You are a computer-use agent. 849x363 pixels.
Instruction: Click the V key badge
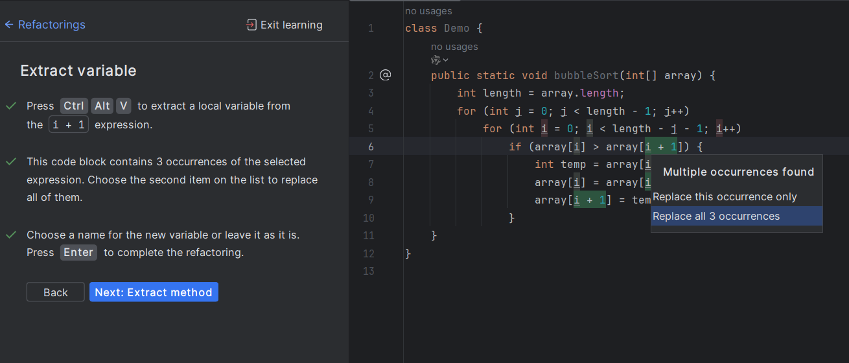(x=124, y=106)
